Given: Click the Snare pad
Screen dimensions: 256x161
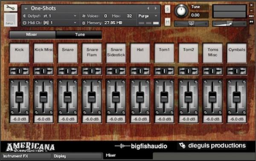Looking at the screenshot, I should point(68,53).
